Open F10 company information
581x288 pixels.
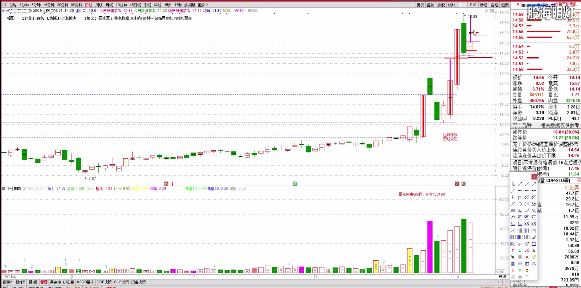click(x=473, y=5)
